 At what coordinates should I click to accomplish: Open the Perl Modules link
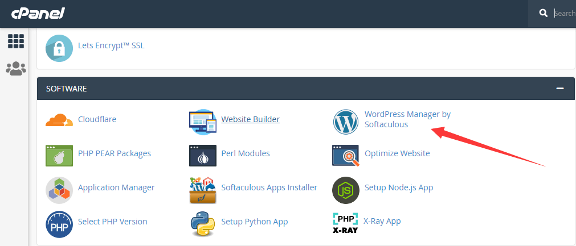[x=246, y=153]
